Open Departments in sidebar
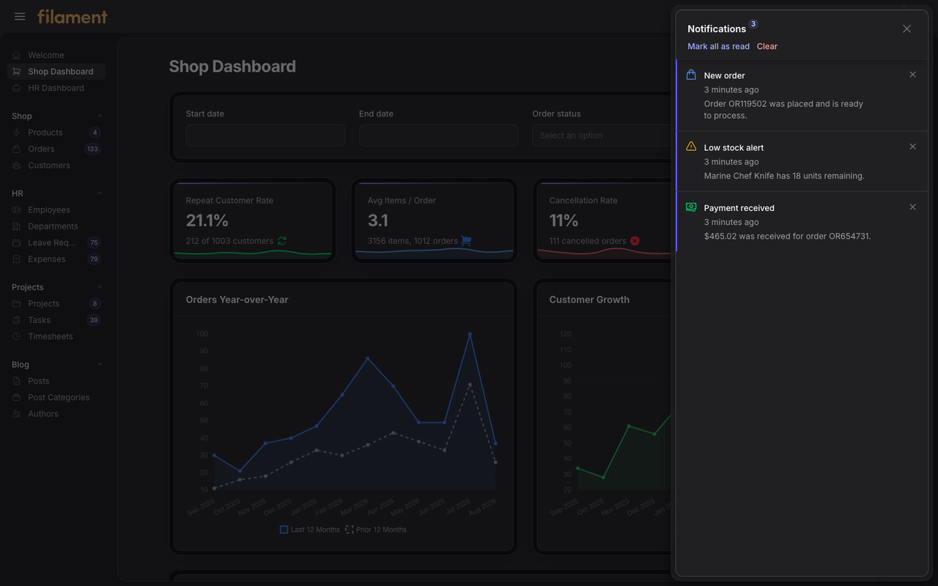Screen dimensions: 938x586 [x=56, y=226]
